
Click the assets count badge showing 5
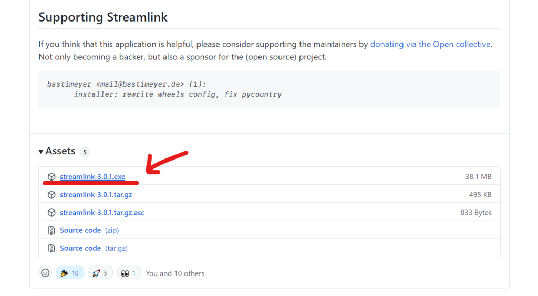(85, 152)
